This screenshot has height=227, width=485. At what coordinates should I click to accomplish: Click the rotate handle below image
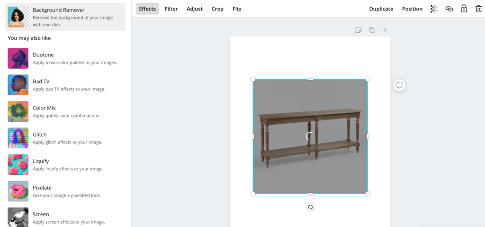(x=310, y=207)
